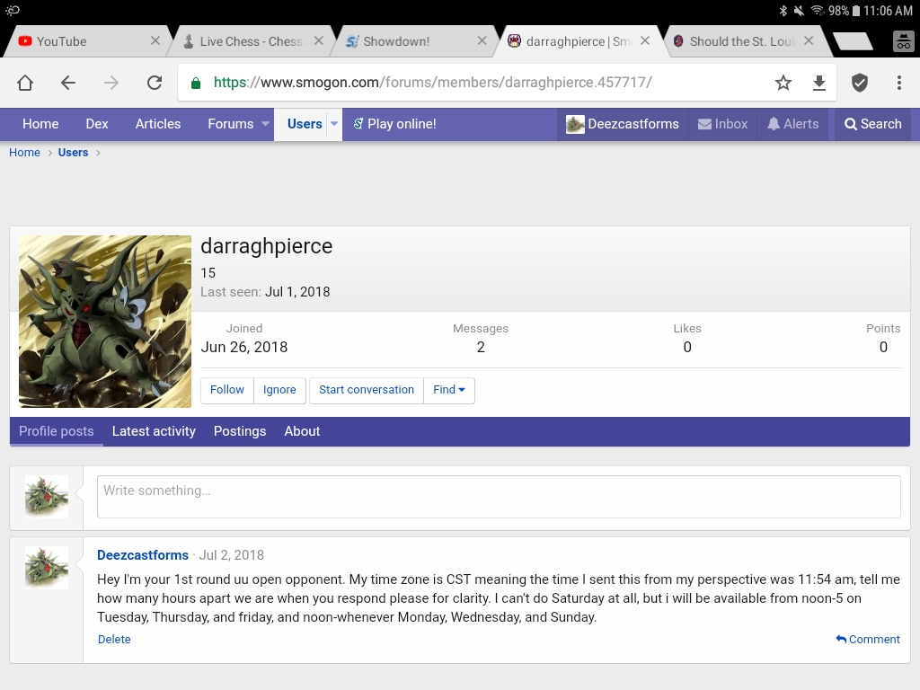Screen dimensions: 920x690
Task: Go back with the back arrow
Action: click(x=68, y=83)
